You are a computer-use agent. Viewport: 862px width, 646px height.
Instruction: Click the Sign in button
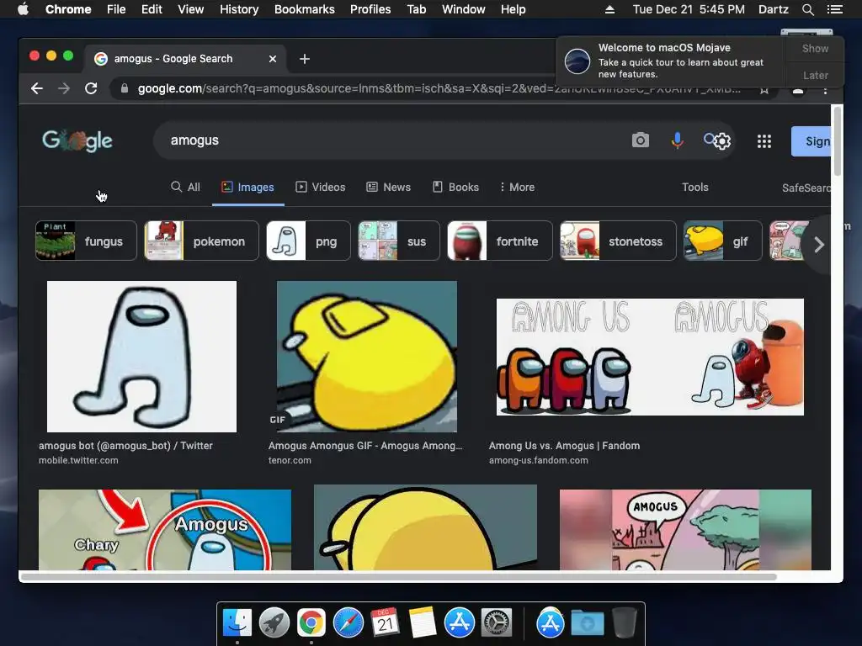coord(811,141)
